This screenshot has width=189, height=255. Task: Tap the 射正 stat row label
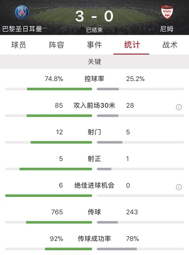pyautogui.click(x=94, y=159)
